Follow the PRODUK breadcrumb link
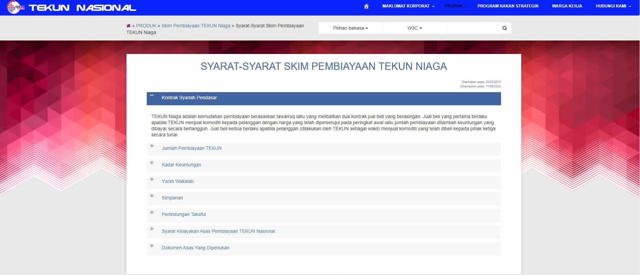This screenshot has width=640, height=275. 146,26
